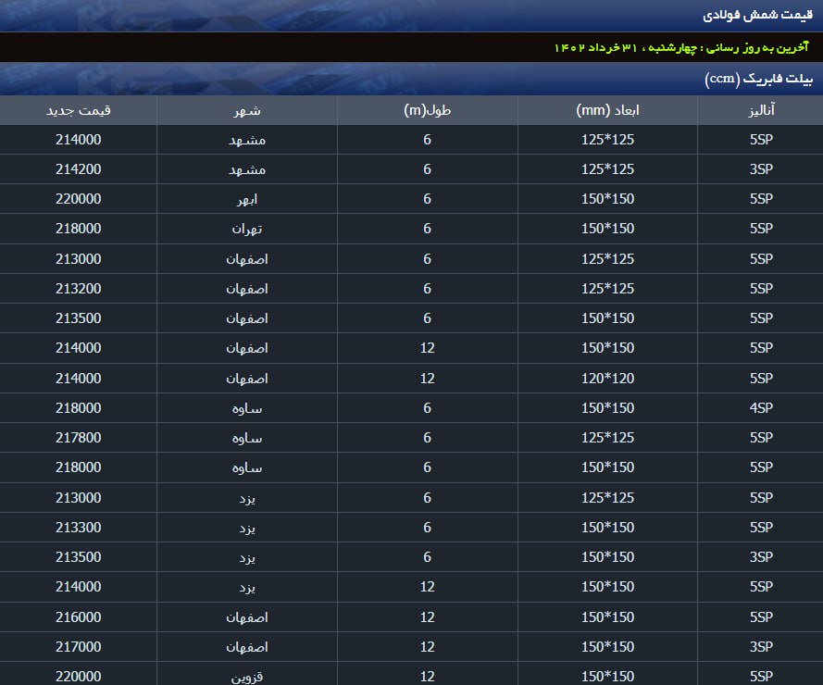
Task: Click یزد in the 213300 row
Action: coord(247,528)
